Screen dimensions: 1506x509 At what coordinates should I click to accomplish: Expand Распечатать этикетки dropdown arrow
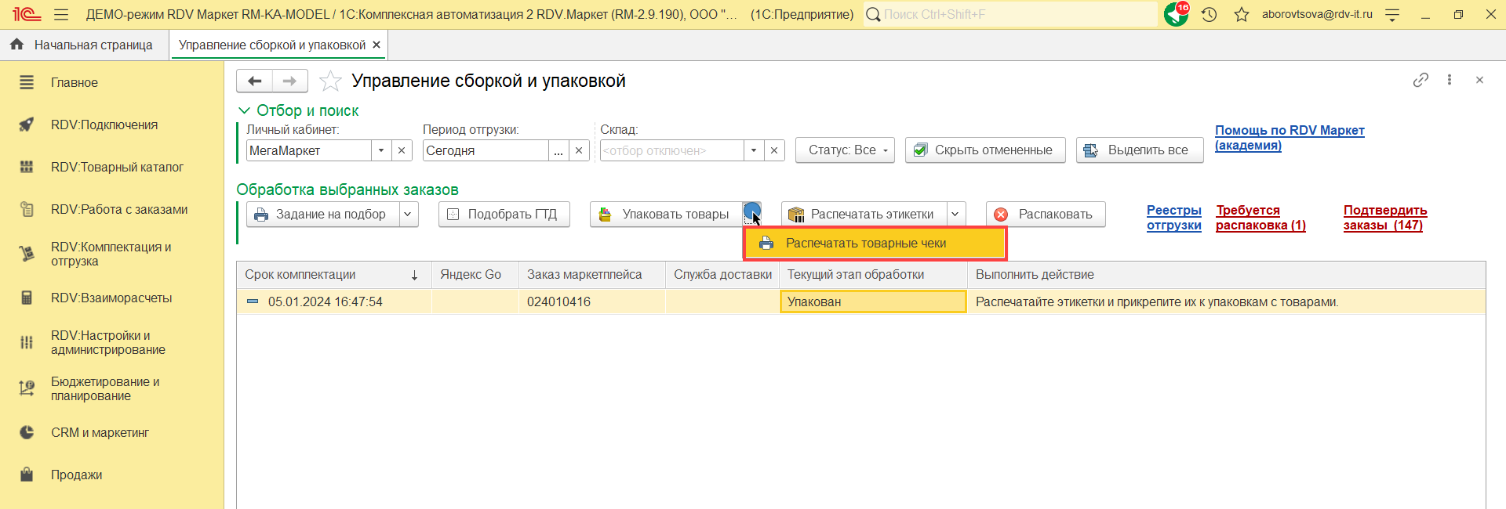pyautogui.click(x=956, y=214)
